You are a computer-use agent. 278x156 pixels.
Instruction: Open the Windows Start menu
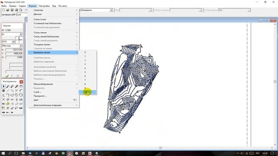click(3, 153)
